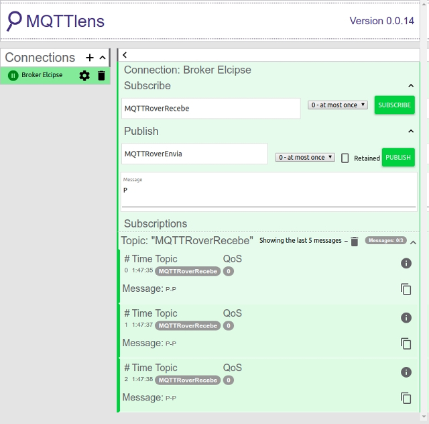Copy the message received at 1:47:38

(406, 399)
